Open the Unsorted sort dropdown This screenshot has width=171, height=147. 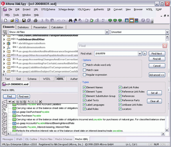[167, 32]
